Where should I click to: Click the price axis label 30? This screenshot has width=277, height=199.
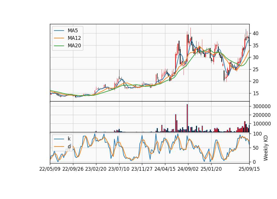[x=256, y=57]
